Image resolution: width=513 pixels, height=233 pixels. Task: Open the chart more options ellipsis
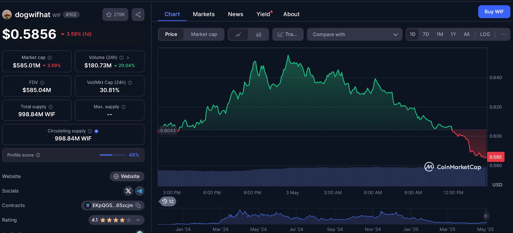pyautogui.click(x=503, y=34)
